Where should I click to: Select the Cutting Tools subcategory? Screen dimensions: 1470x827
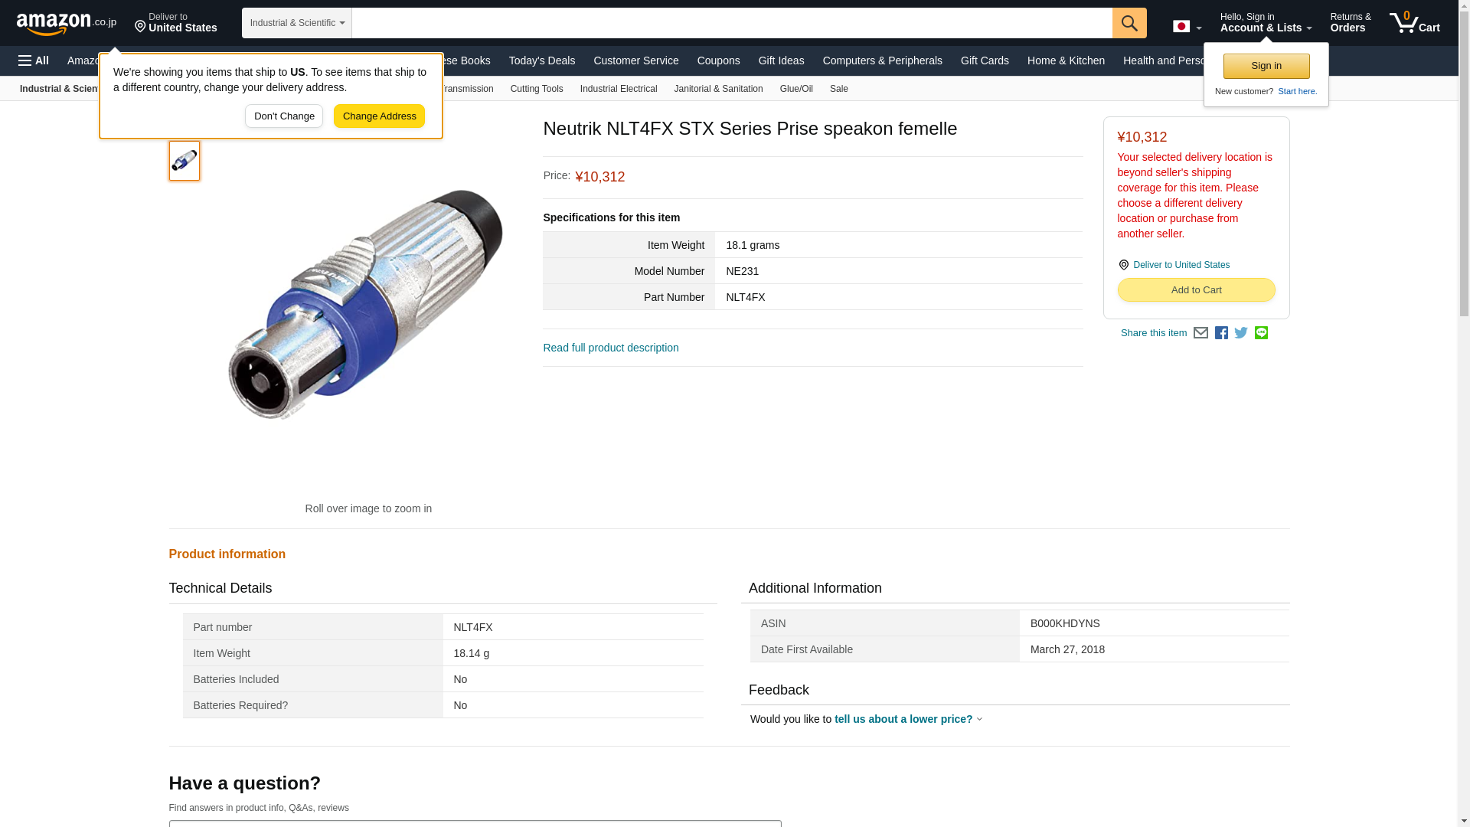point(536,89)
